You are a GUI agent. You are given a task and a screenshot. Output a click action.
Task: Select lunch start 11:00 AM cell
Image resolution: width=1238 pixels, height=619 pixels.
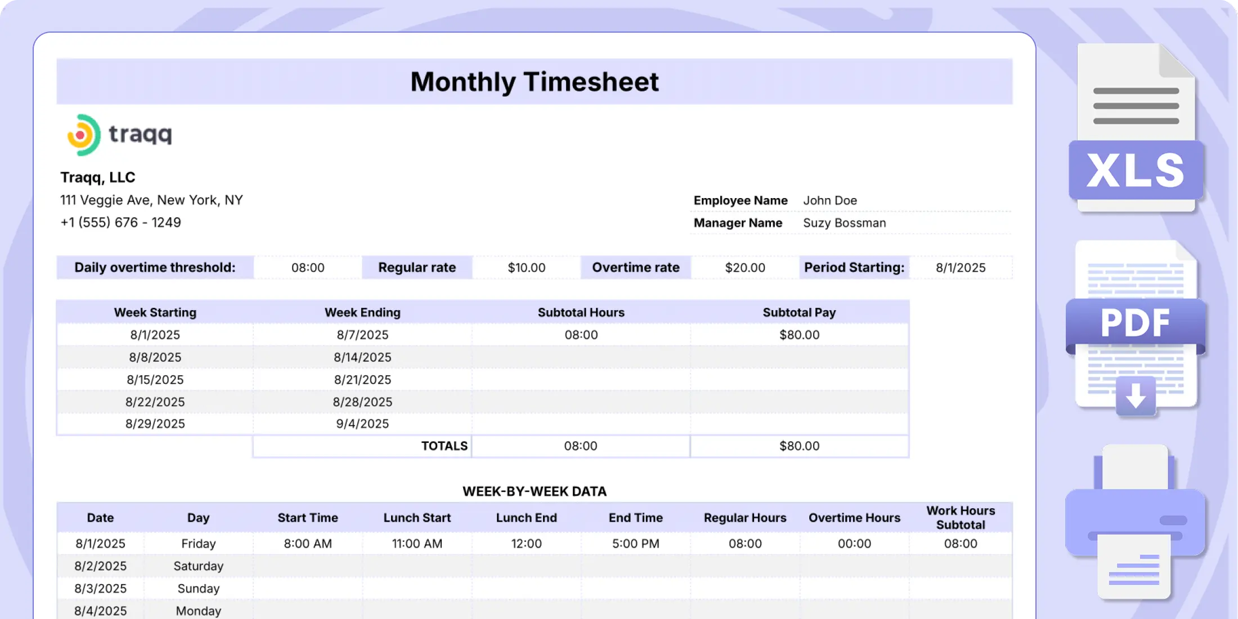coord(417,544)
